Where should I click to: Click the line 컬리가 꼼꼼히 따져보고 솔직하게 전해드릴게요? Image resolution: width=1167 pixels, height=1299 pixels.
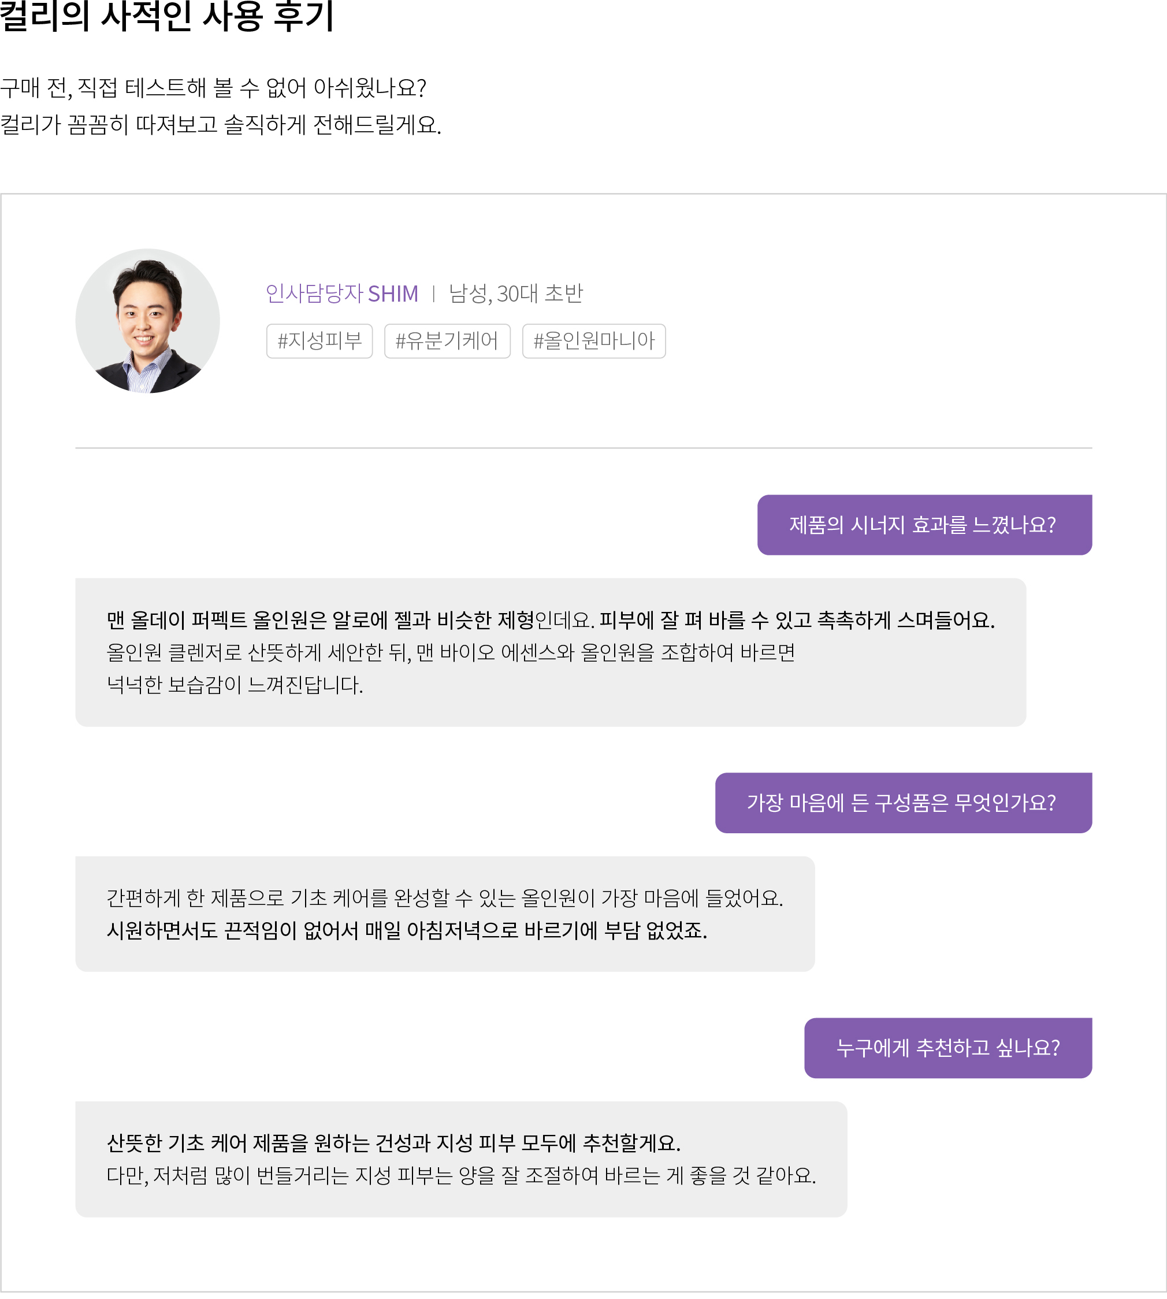point(221,124)
